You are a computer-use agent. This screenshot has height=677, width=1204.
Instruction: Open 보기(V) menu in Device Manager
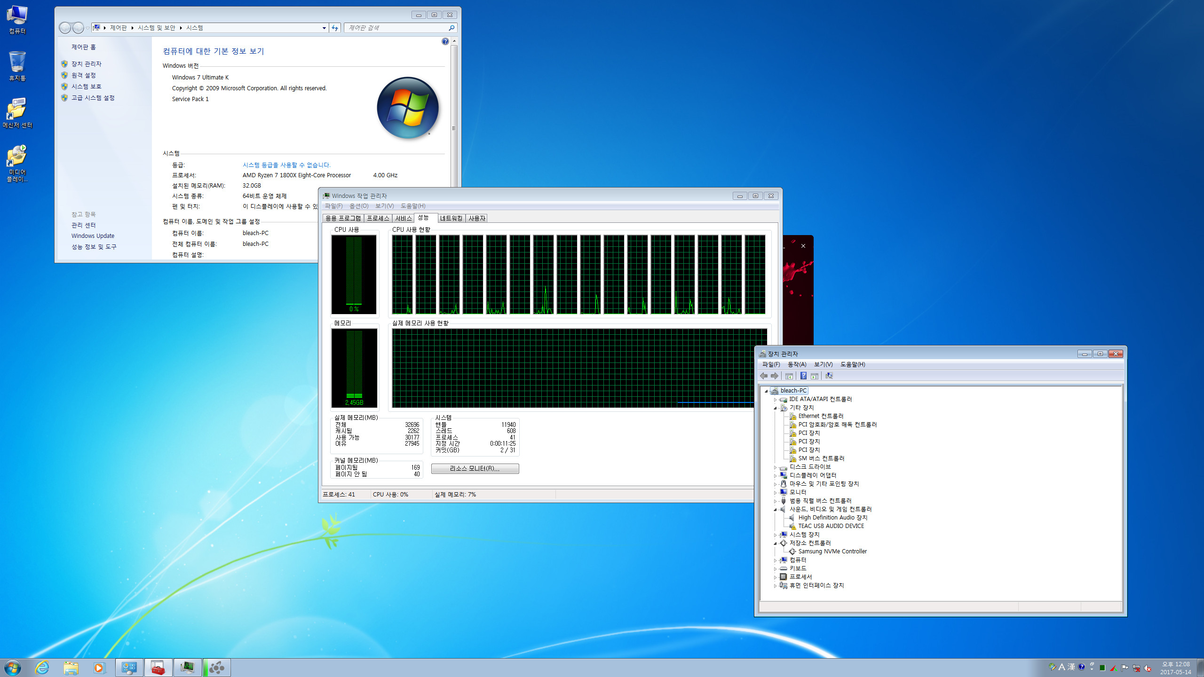pos(823,364)
